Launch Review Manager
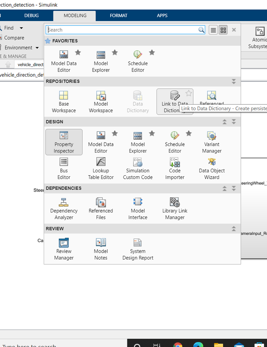The height and width of the screenshot is (347, 267). pyautogui.click(x=64, y=249)
